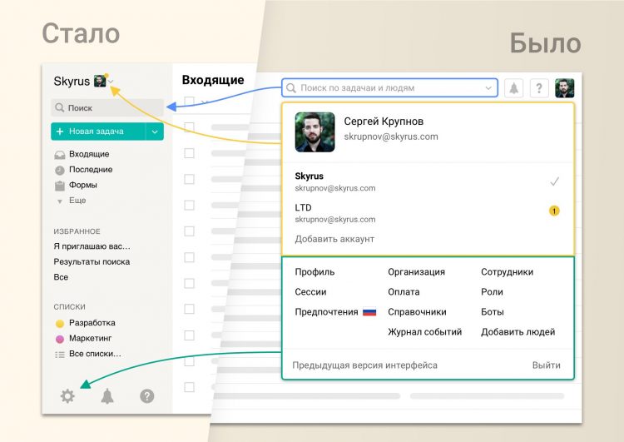This screenshot has width=624, height=442.
Task: Click question mark button in top bar
Action: (x=539, y=88)
